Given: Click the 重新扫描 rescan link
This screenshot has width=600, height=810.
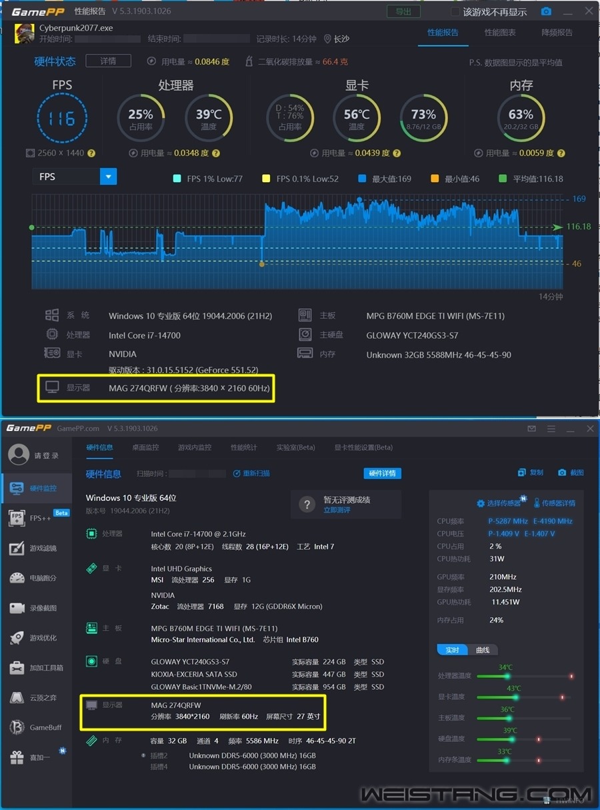Looking at the screenshot, I should (x=251, y=473).
